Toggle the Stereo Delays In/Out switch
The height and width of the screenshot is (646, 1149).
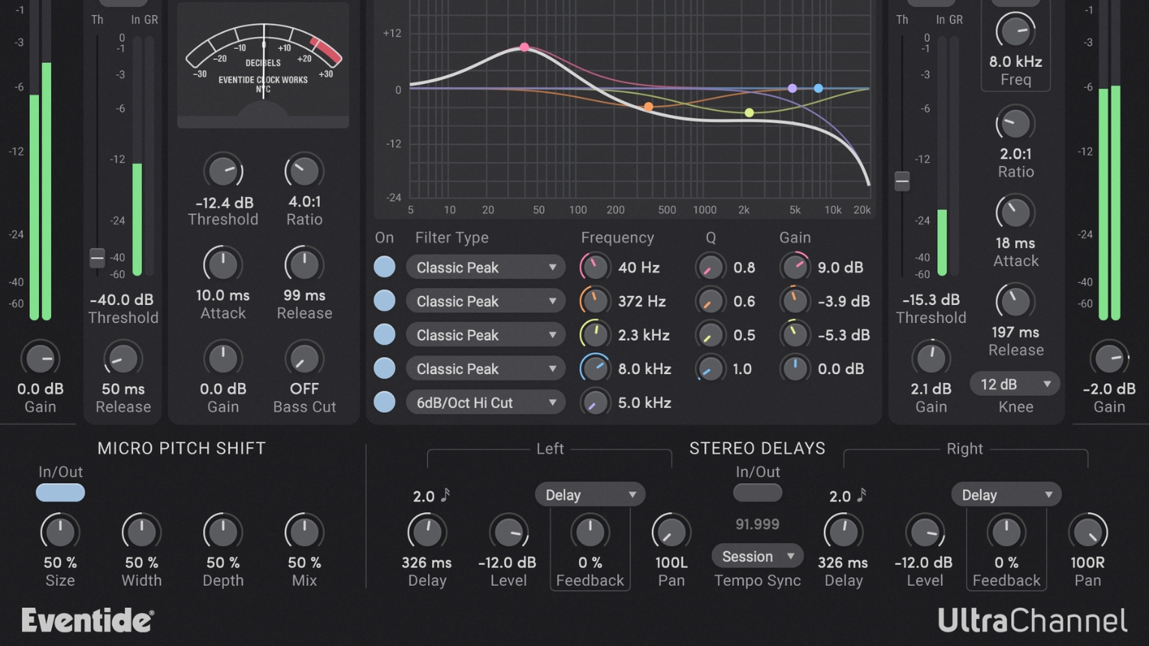tap(757, 492)
